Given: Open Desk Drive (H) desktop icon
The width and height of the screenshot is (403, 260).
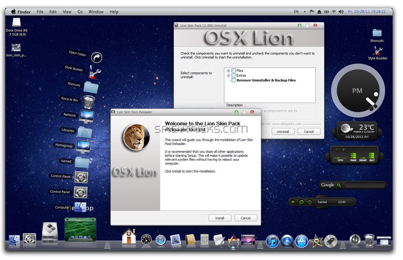Looking at the screenshot, I should (x=16, y=23).
